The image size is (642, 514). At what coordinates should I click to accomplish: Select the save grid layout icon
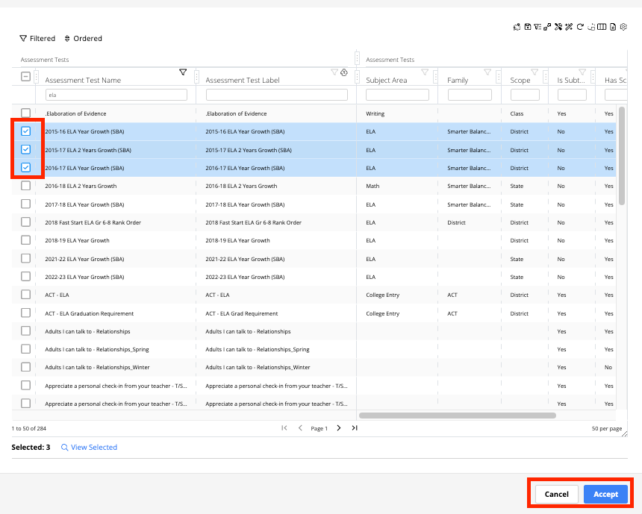coord(528,26)
